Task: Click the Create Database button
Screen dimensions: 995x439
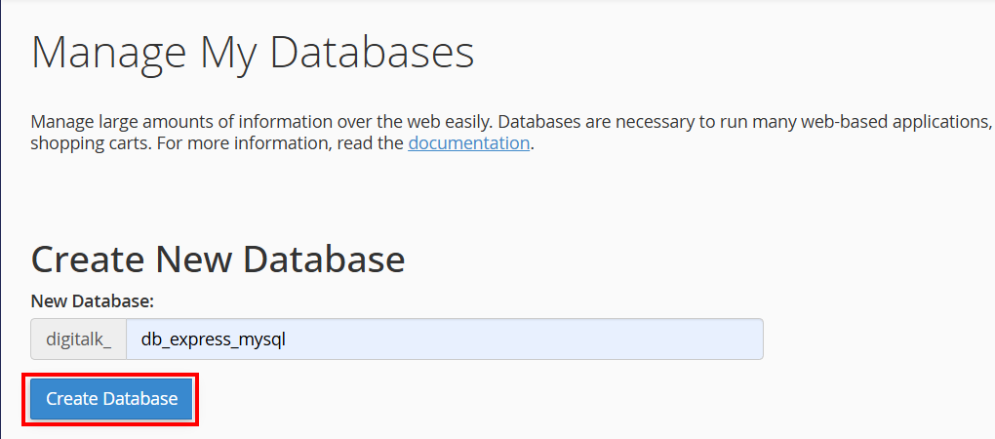Action: [x=111, y=399]
